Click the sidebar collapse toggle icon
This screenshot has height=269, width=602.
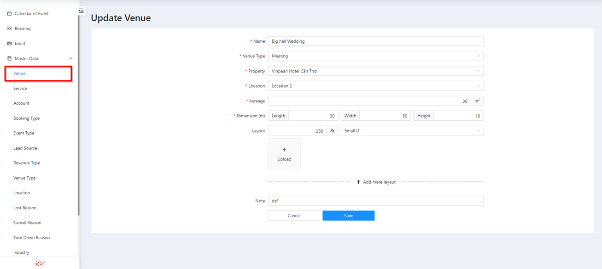(x=81, y=11)
